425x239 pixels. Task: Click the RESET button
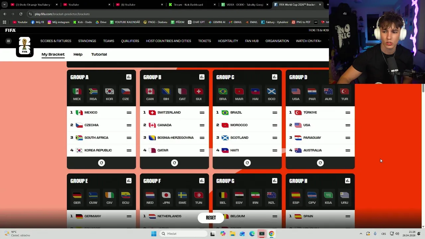pos(211,218)
